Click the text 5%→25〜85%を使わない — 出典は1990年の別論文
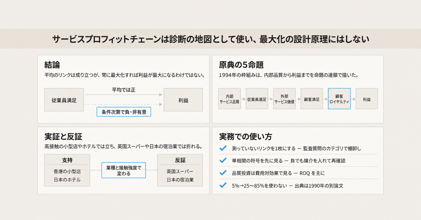 click(x=288, y=186)
